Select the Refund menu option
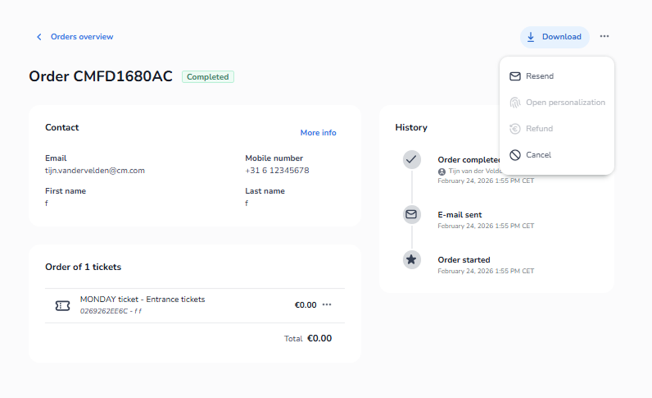Image resolution: width=652 pixels, height=398 pixels. click(x=539, y=129)
